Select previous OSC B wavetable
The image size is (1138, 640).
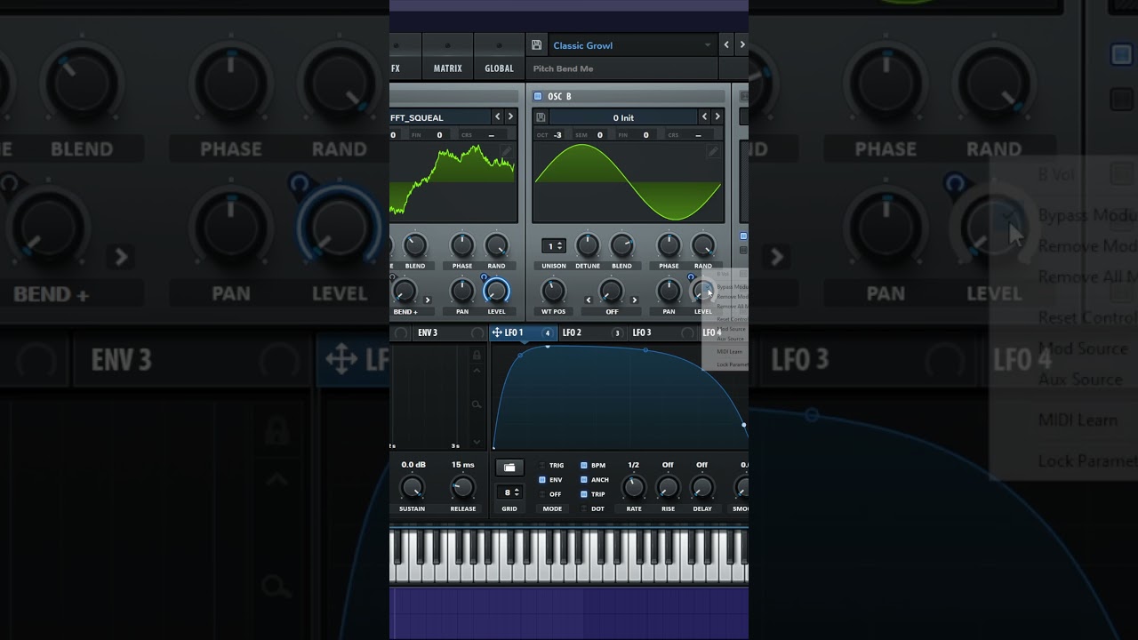(x=705, y=116)
